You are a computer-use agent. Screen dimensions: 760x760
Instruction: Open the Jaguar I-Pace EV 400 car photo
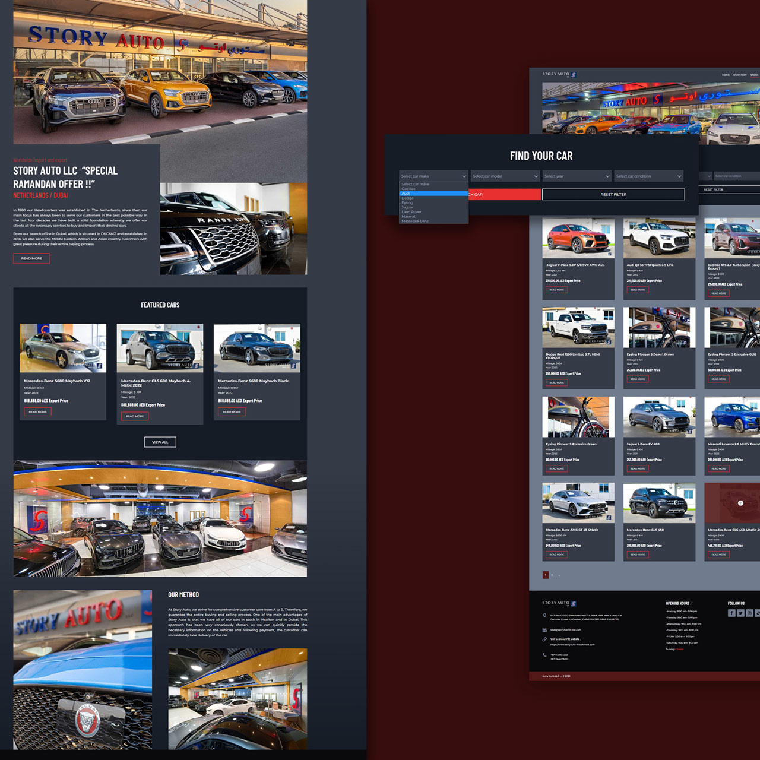coord(659,417)
